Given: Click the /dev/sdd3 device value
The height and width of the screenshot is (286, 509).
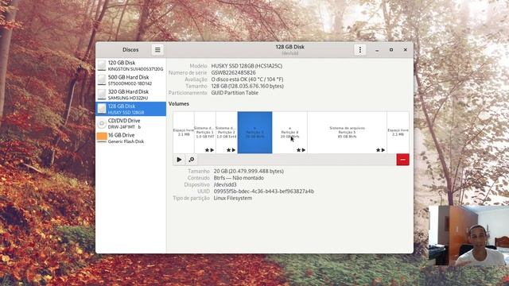Looking at the screenshot, I should coord(225,184).
